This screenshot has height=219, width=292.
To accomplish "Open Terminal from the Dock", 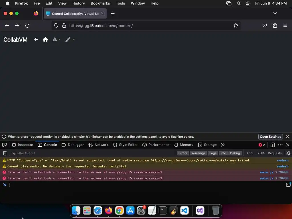I will (163, 211).
